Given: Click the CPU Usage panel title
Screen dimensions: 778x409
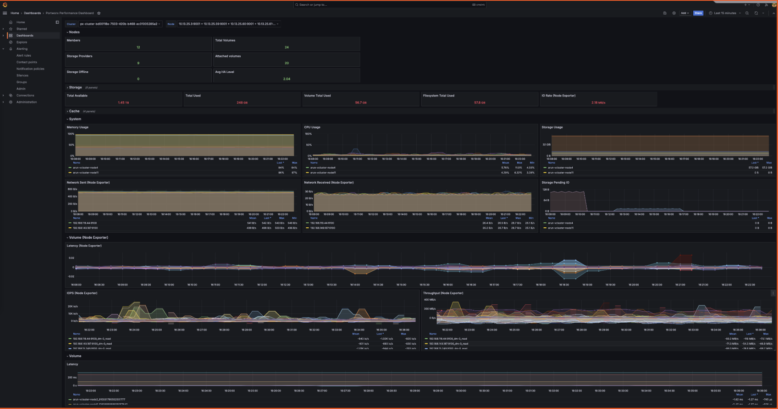Looking at the screenshot, I should click(312, 128).
